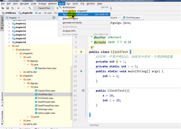This screenshot has height=129, width=181.
Task: Click the fold marker on line 11
Action: coord(88,71)
